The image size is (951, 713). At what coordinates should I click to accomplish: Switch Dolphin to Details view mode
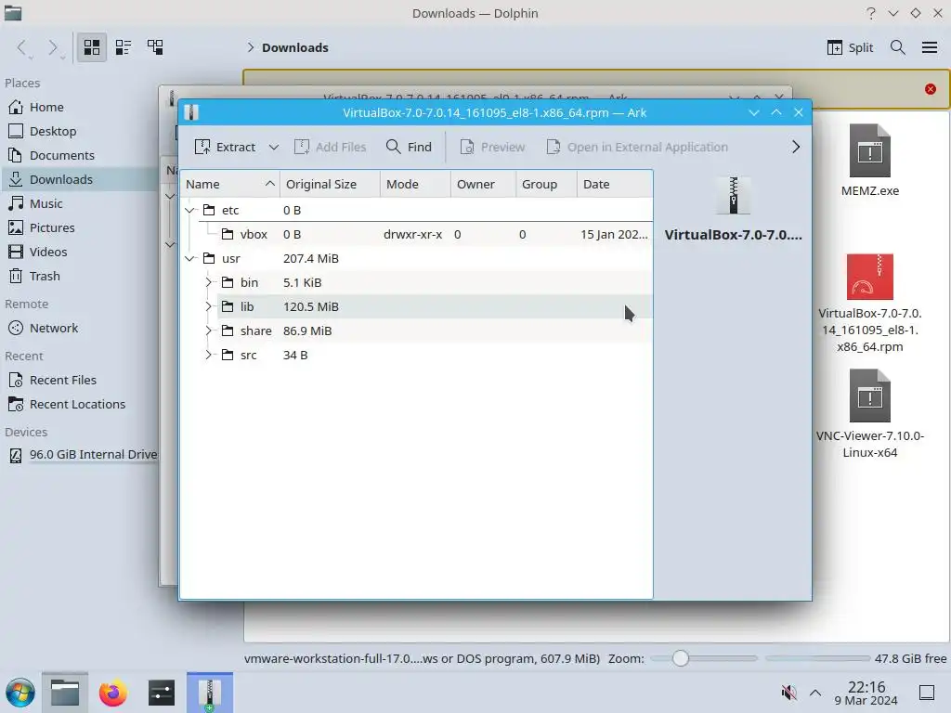point(155,47)
